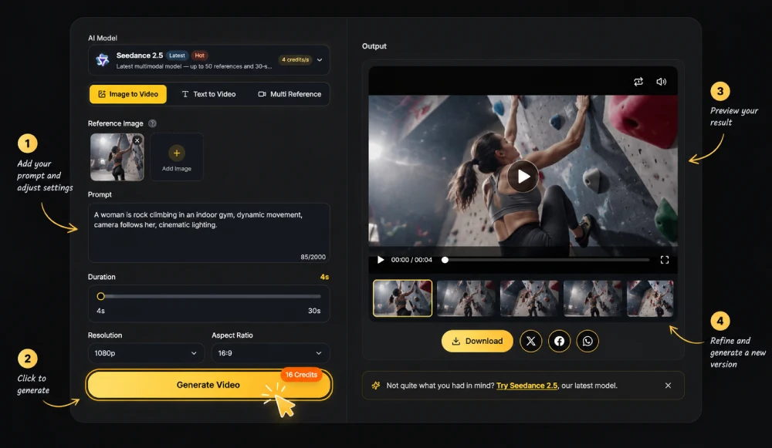
Task: Click the Hot badge next to Seedance 2.5
Action: pyautogui.click(x=199, y=56)
